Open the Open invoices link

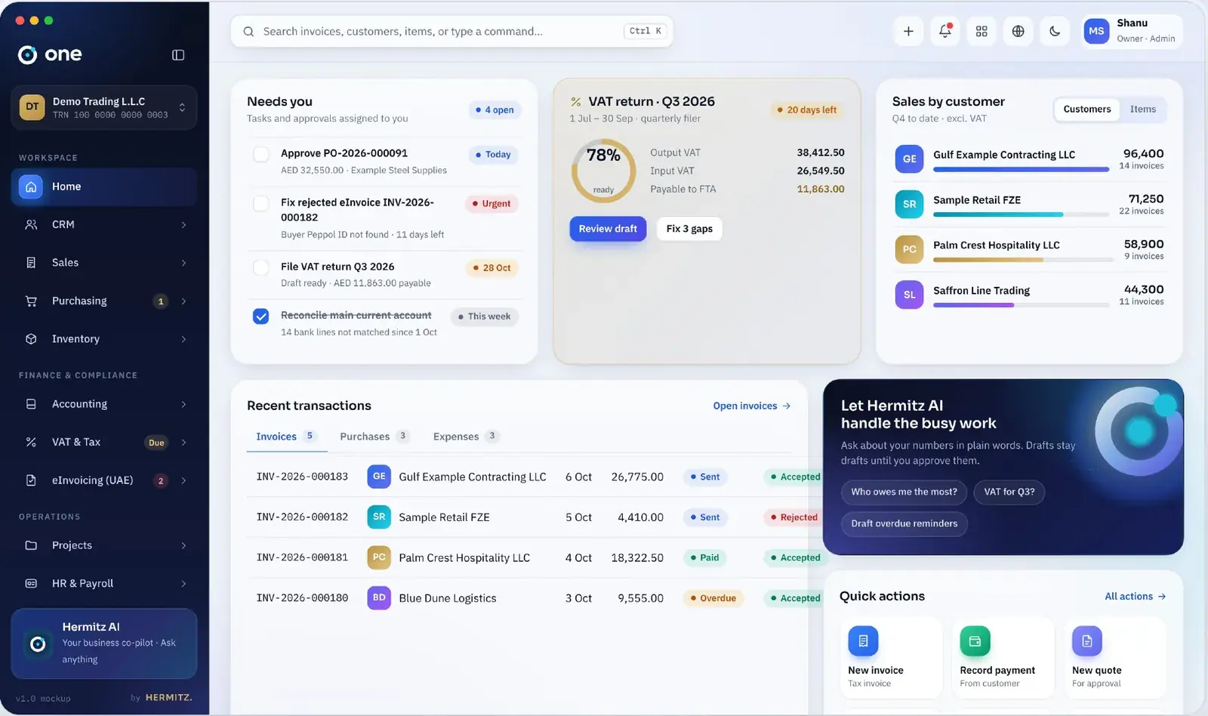(x=752, y=406)
